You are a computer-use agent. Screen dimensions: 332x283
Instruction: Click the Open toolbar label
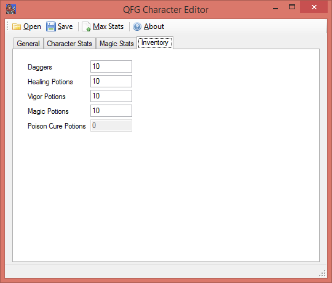32,26
